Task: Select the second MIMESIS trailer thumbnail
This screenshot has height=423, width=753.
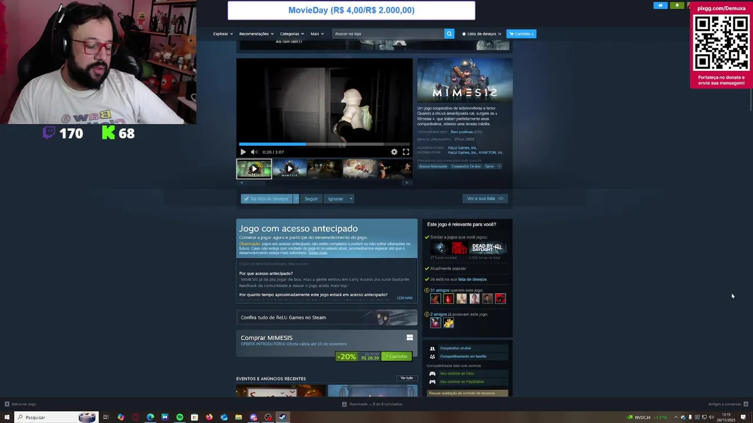Action: (x=289, y=169)
